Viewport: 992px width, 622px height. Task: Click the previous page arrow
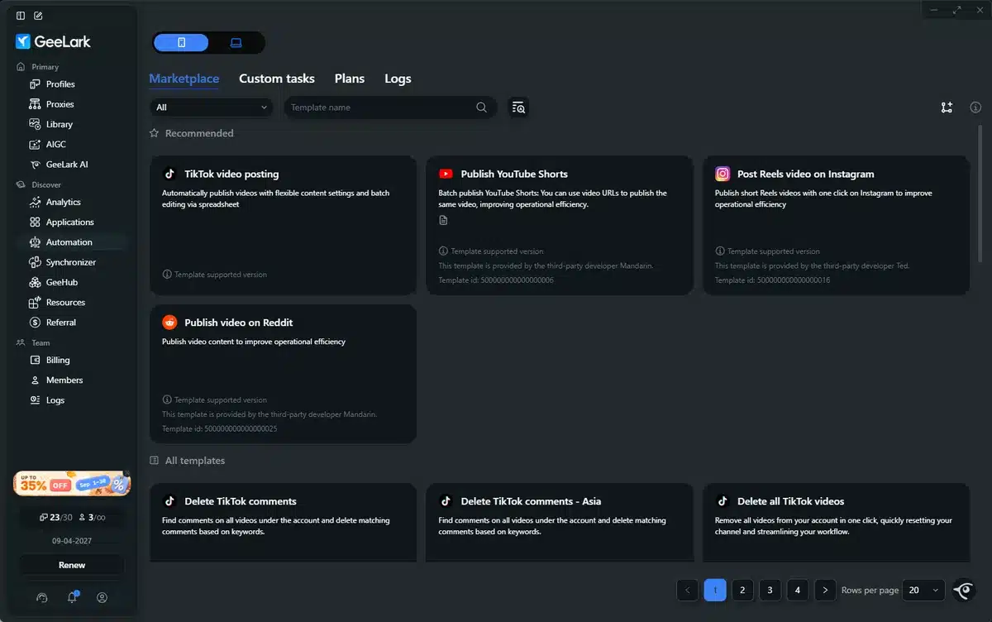click(x=687, y=590)
